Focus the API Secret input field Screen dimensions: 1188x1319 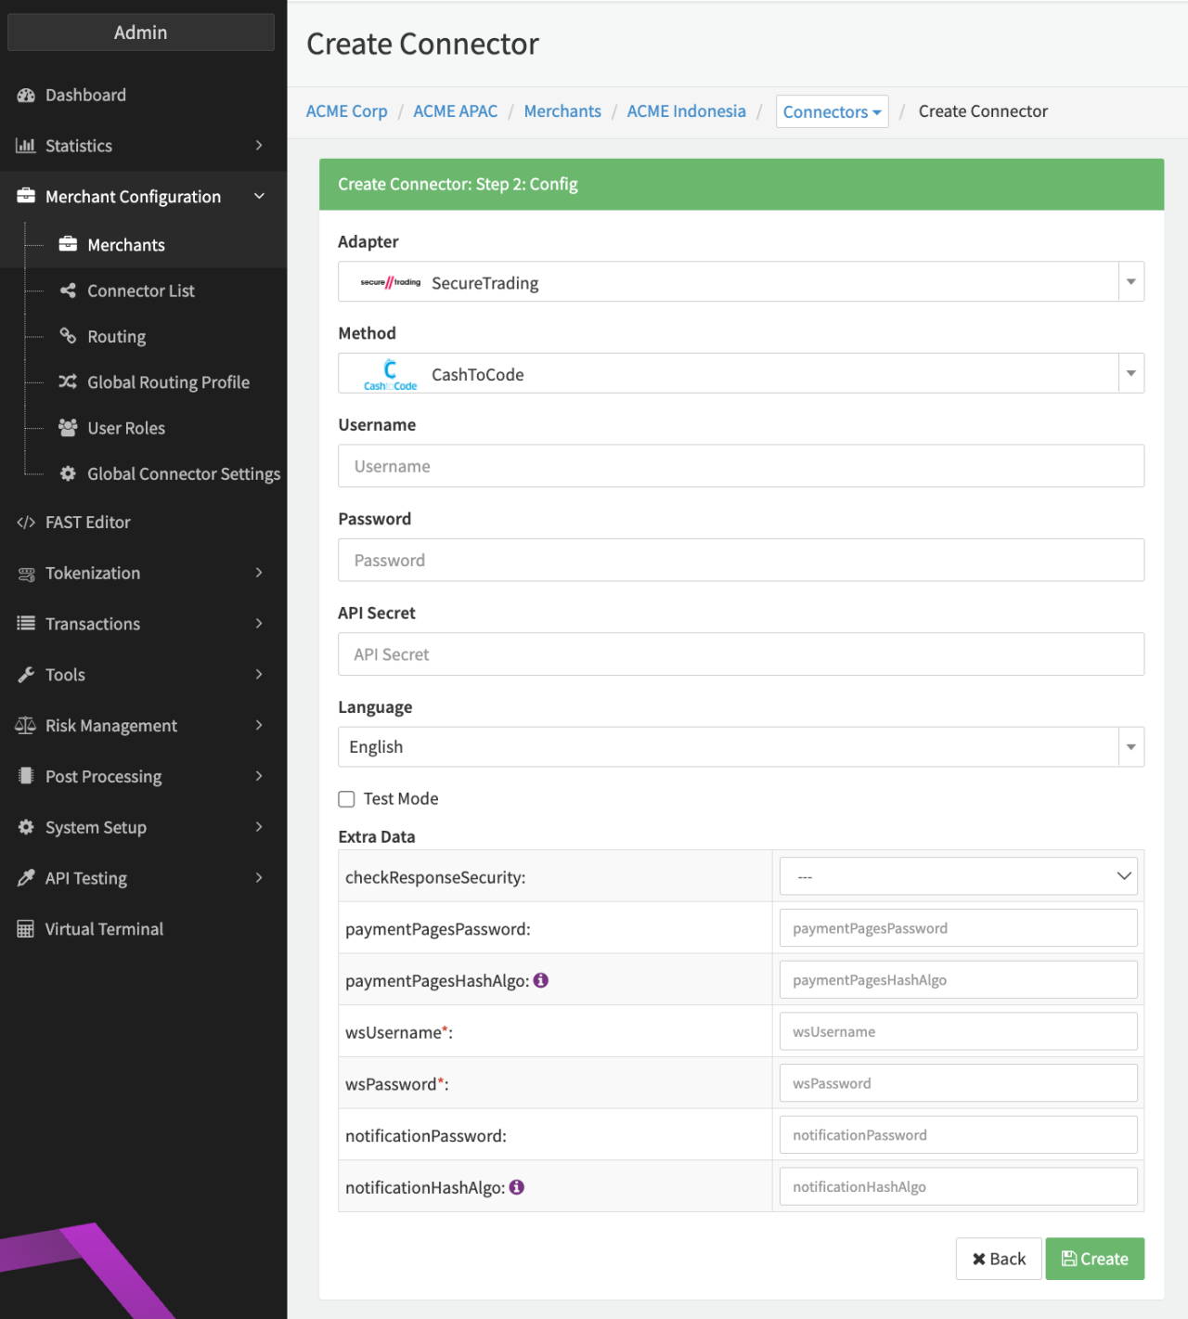point(741,654)
